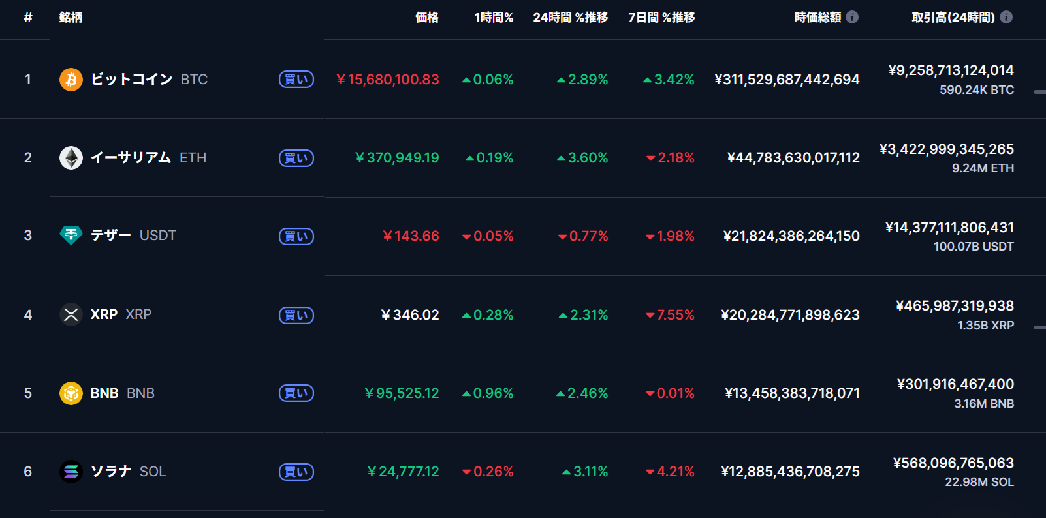Open the テザー USDT coin page

tap(133, 236)
